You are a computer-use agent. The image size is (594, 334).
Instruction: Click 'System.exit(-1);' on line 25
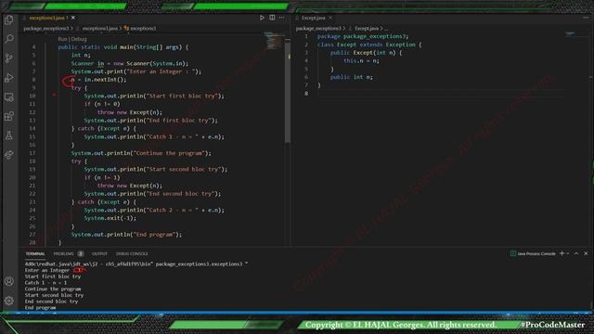tap(110, 218)
